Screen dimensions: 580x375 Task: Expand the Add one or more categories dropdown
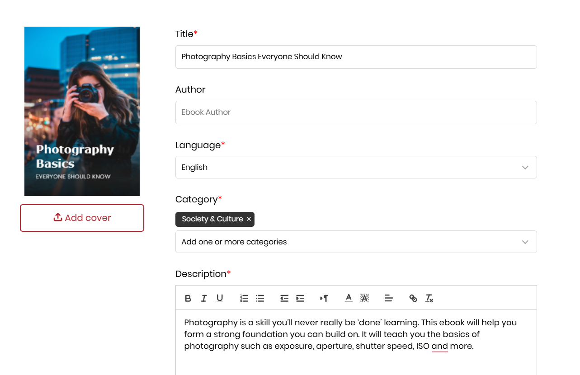[356, 242]
